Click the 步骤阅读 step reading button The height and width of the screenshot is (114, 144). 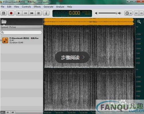72,57
